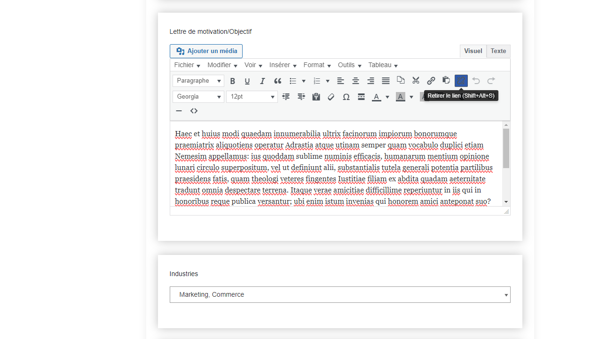The image size is (607, 339).
Task: Justify text with the full-align icon
Action: (x=386, y=81)
